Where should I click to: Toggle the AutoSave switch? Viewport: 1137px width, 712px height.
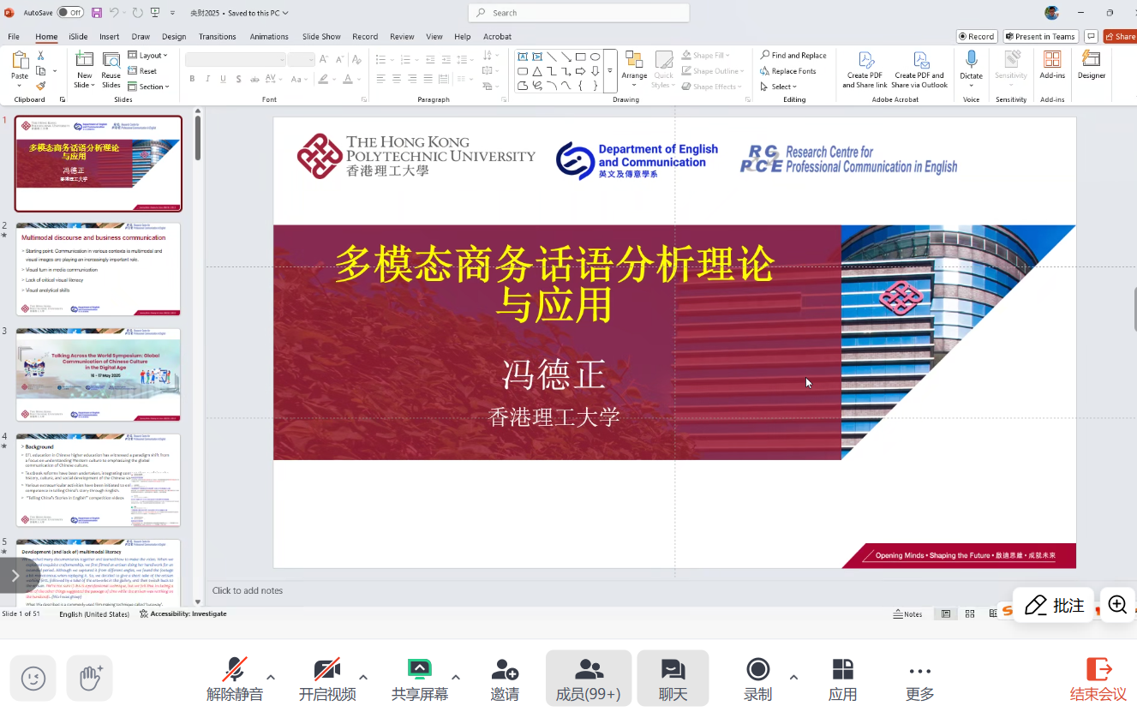(x=70, y=13)
